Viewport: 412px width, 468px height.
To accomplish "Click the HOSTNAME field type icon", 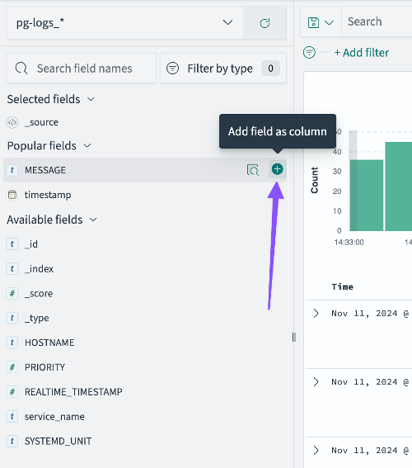I will coord(12,343).
